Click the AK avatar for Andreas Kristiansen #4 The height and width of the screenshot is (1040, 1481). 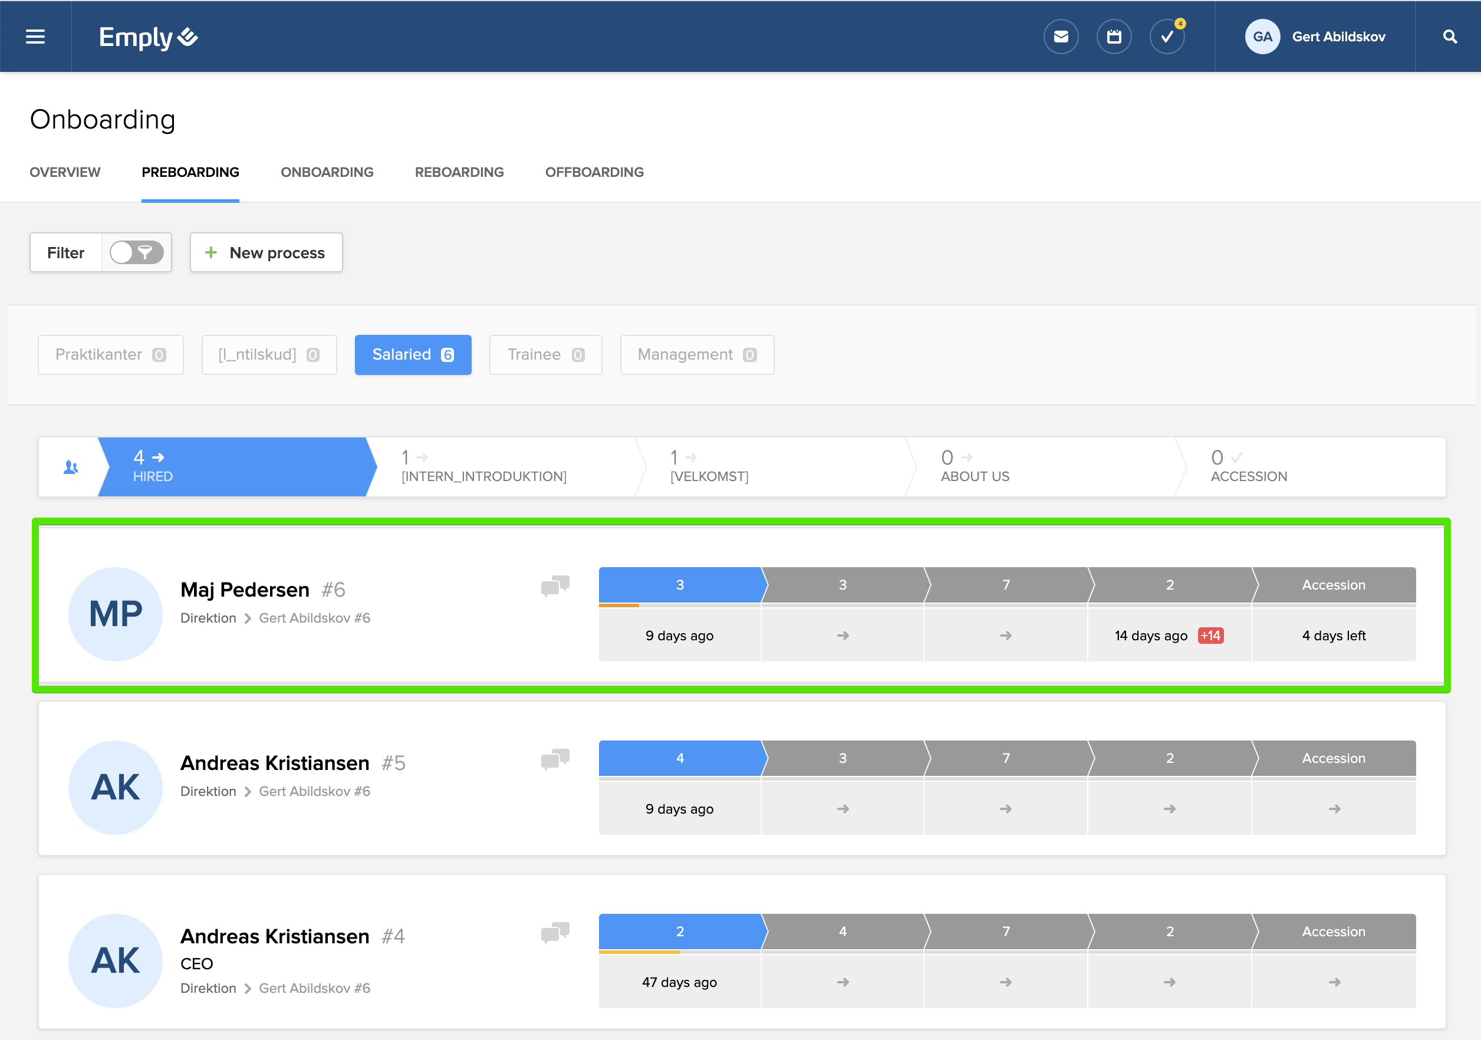click(116, 960)
